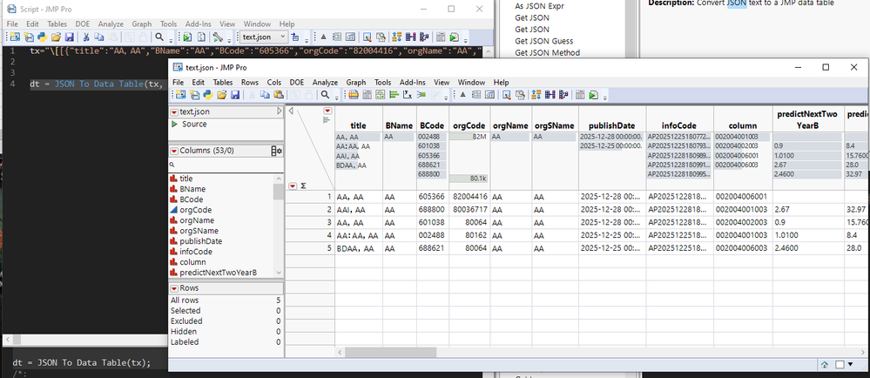Click the BCode column header
Screen dimensions: 870x378
(x=432, y=125)
